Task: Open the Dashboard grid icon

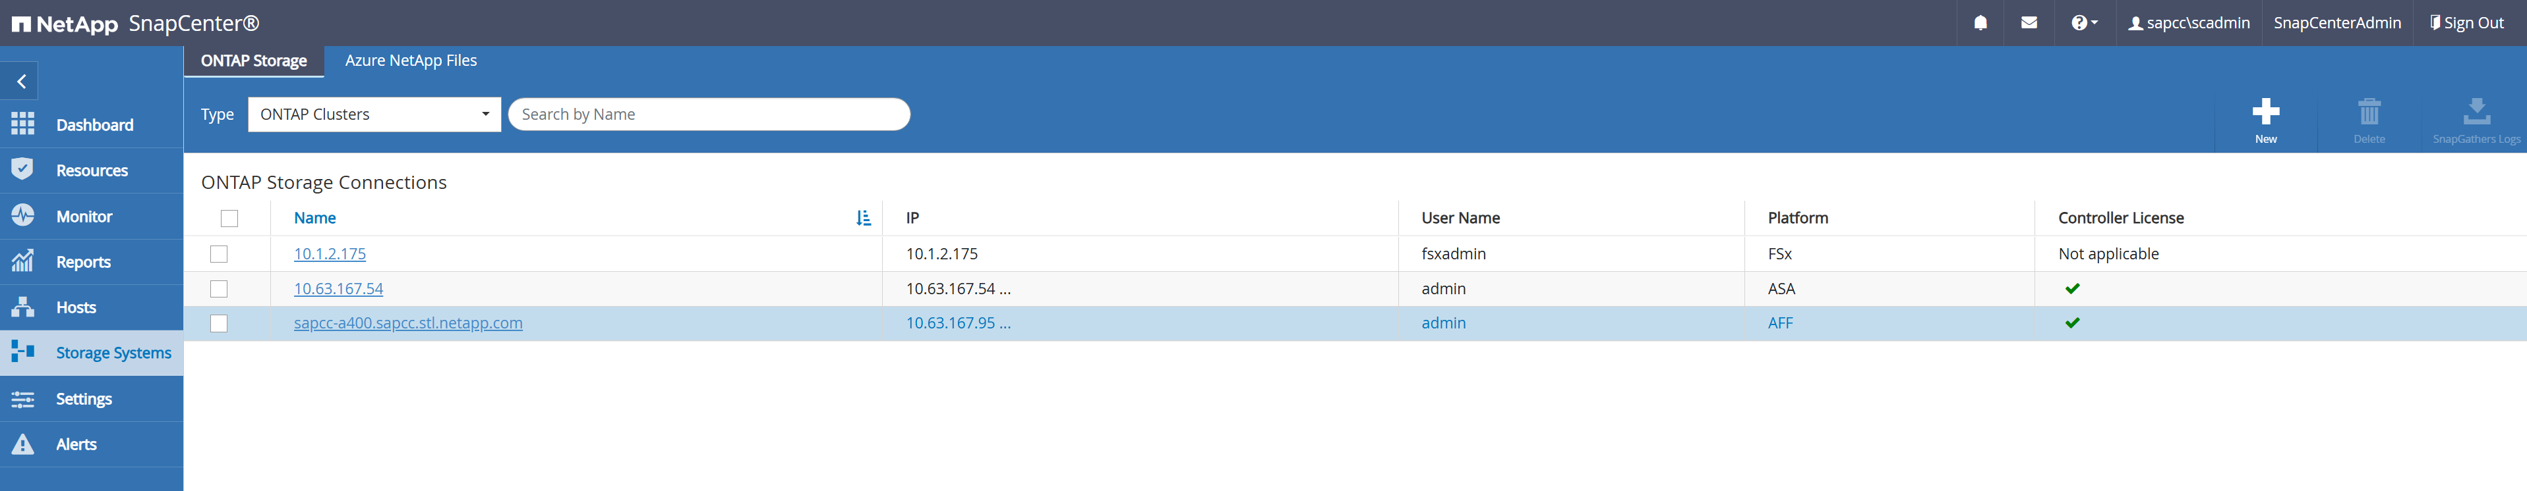Action: click(22, 124)
